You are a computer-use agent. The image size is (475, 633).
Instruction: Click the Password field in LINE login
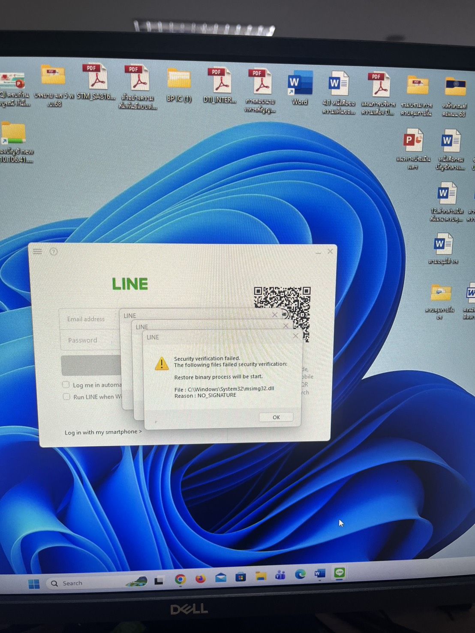coord(90,340)
